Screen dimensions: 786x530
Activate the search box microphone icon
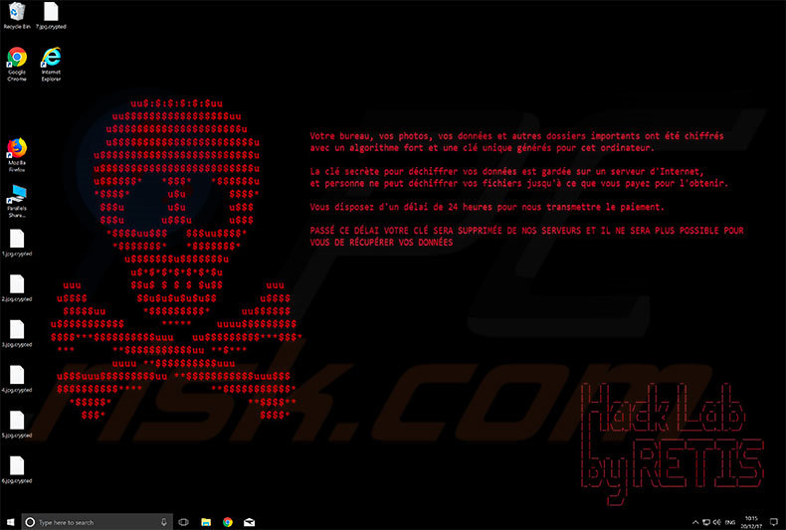(x=163, y=522)
